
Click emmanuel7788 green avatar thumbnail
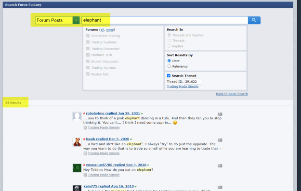(x=77, y=168)
